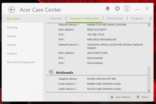
Task: Open notifications bell icon
Action: coord(108,9)
